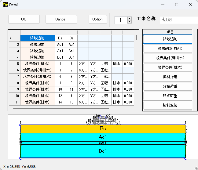This screenshot has height=170, width=198.
Task: Select 線材指定 in the 項目 list
Action: point(168,77)
